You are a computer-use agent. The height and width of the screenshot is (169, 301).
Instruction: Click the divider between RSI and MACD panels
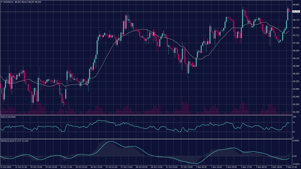(x=147, y=139)
